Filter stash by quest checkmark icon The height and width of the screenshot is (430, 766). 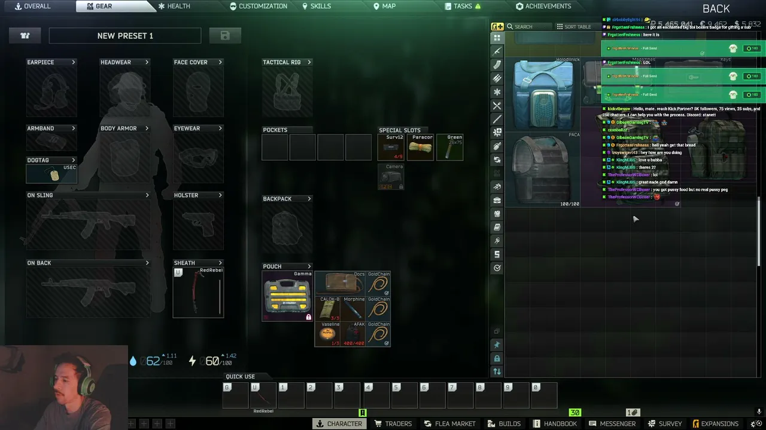pyautogui.click(x=497, y=268)
